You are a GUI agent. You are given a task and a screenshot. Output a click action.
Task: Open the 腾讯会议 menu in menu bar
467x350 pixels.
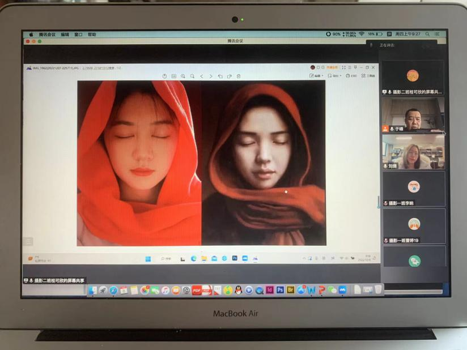(x=46, y=35)
